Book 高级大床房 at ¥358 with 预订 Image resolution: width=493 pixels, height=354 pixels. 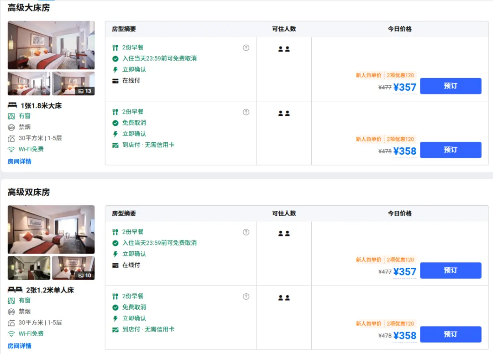point(450,150)
